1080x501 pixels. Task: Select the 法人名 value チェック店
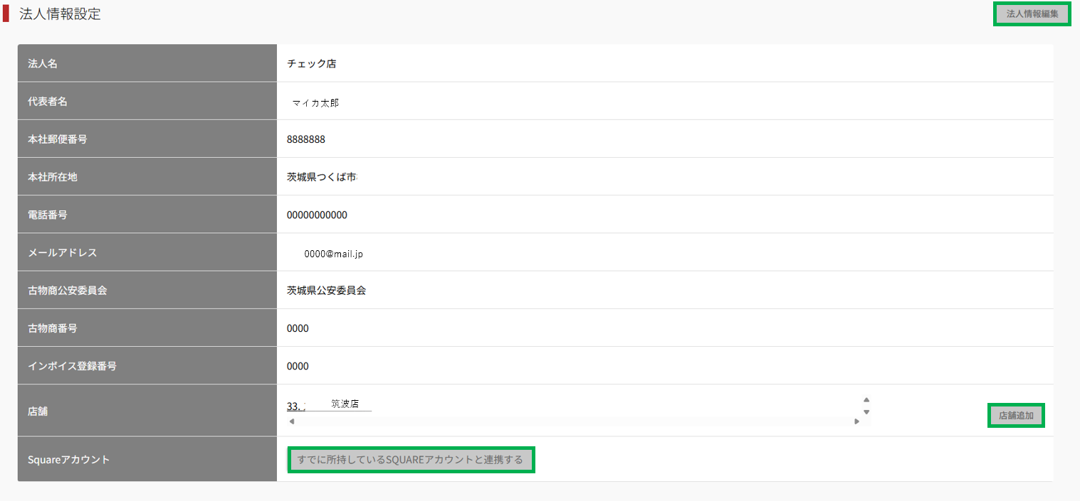point(311,64)
